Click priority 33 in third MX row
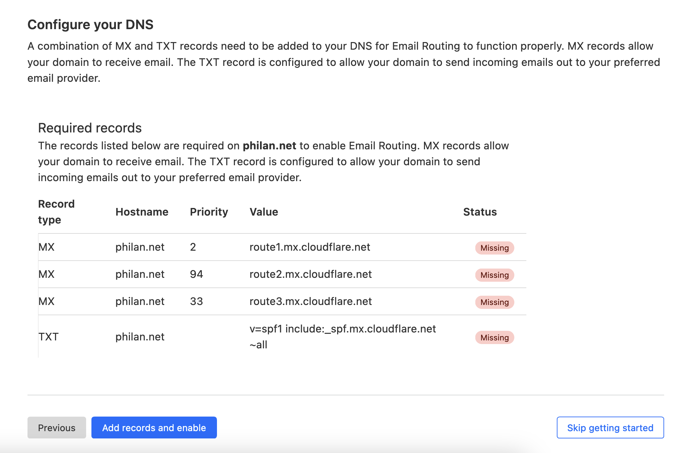Screen dimensions: 685x453 coord(196,301)
